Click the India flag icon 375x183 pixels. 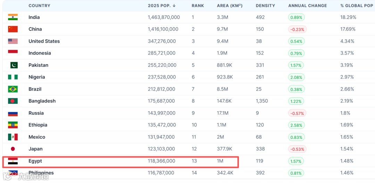coord(13,17)
